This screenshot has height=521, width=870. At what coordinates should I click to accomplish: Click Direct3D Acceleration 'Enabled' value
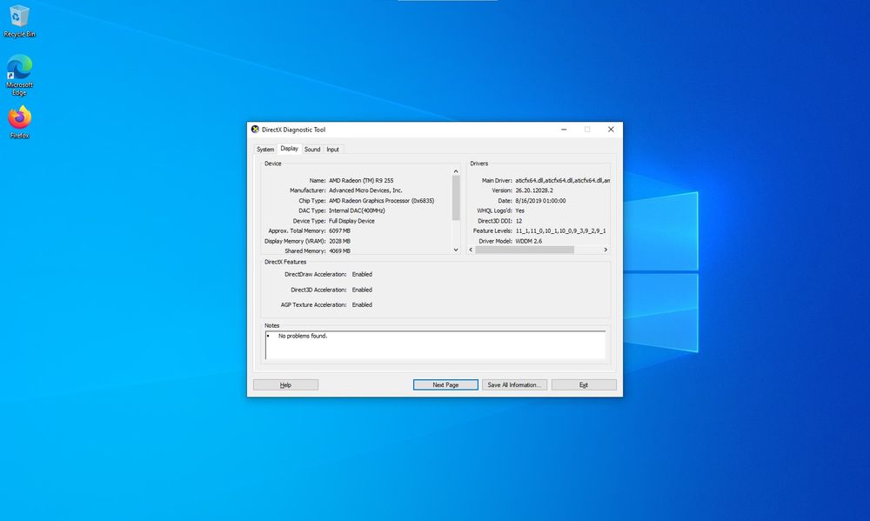click(x=362, y=290)
